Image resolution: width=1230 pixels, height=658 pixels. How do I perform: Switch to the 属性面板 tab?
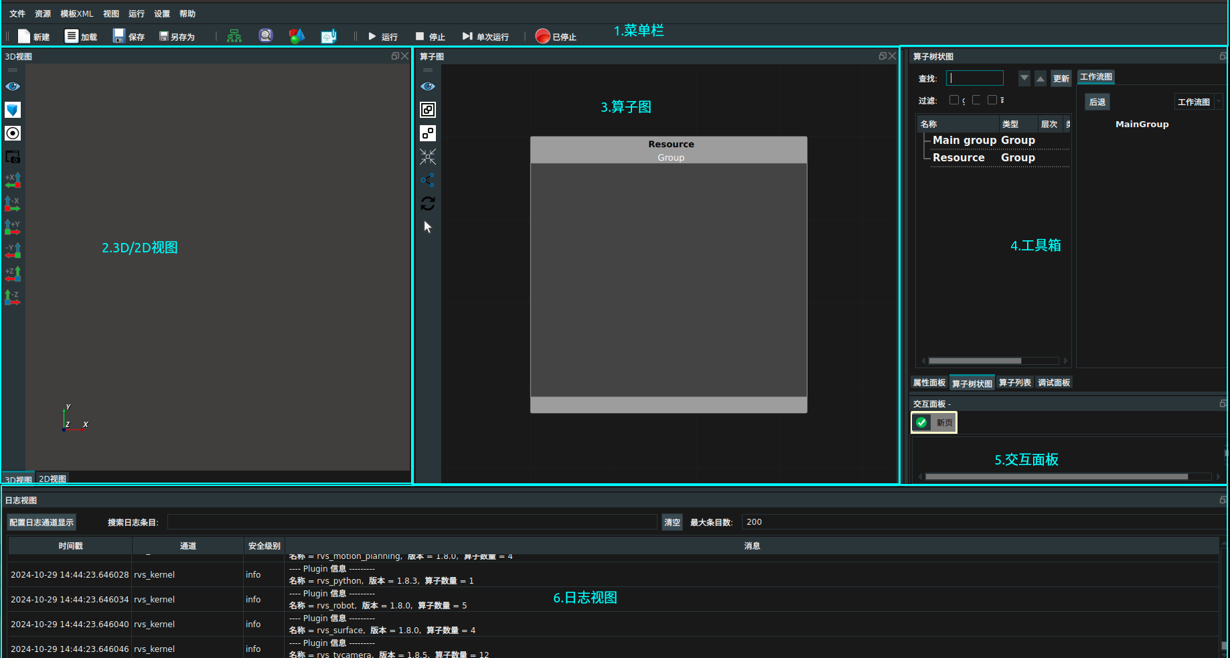[x=929, y=383]
